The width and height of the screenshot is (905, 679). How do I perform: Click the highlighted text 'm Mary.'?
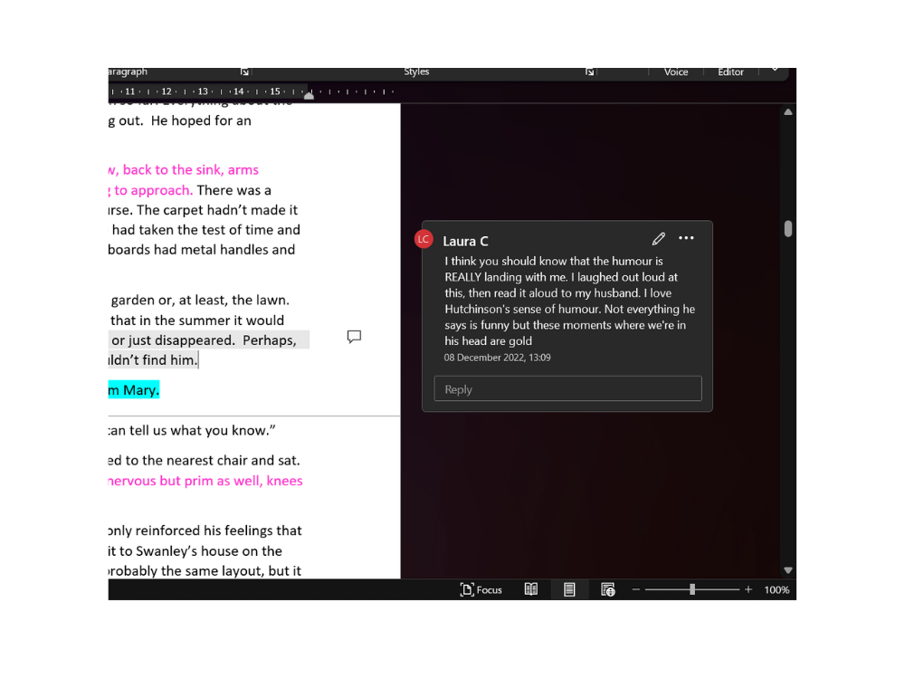[x=133, y=389]
